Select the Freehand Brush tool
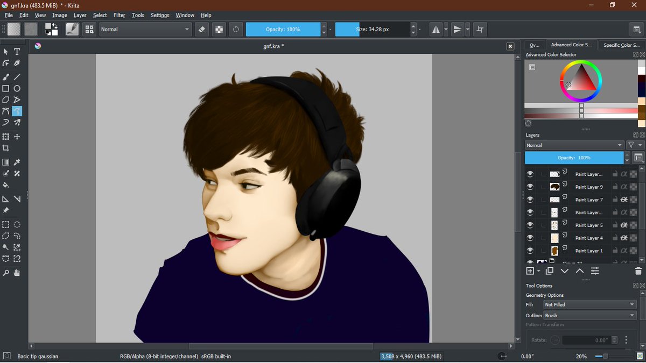The image size is (646, 363). (6, 77)
